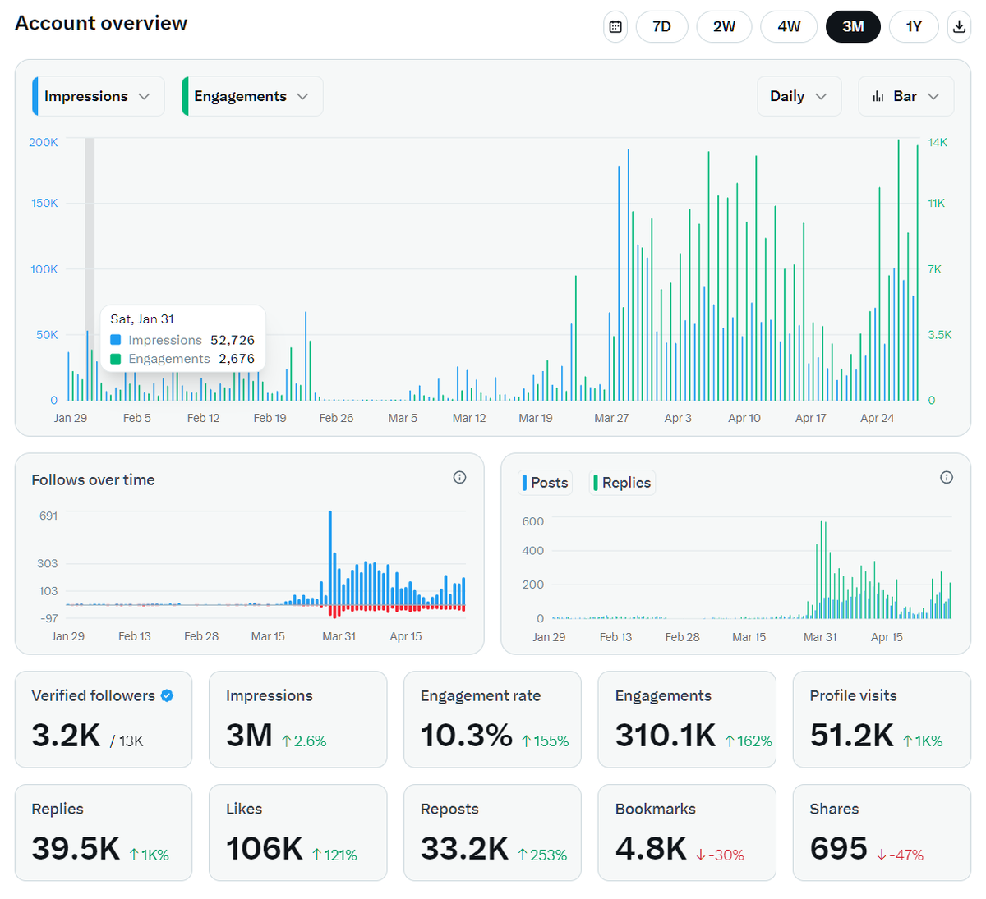Click the green Engagements tooltip swatch
Screen dimensions: 986x899
[x=116, y=359]
